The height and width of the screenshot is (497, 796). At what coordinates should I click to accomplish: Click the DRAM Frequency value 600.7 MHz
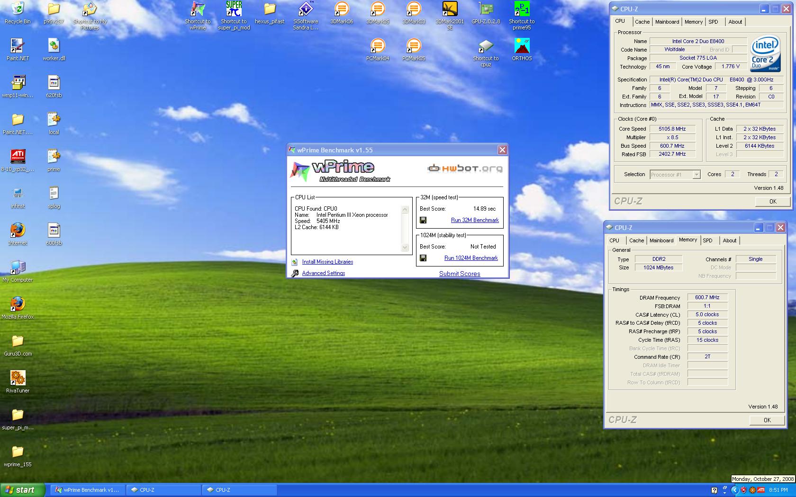tap(707, 298)
